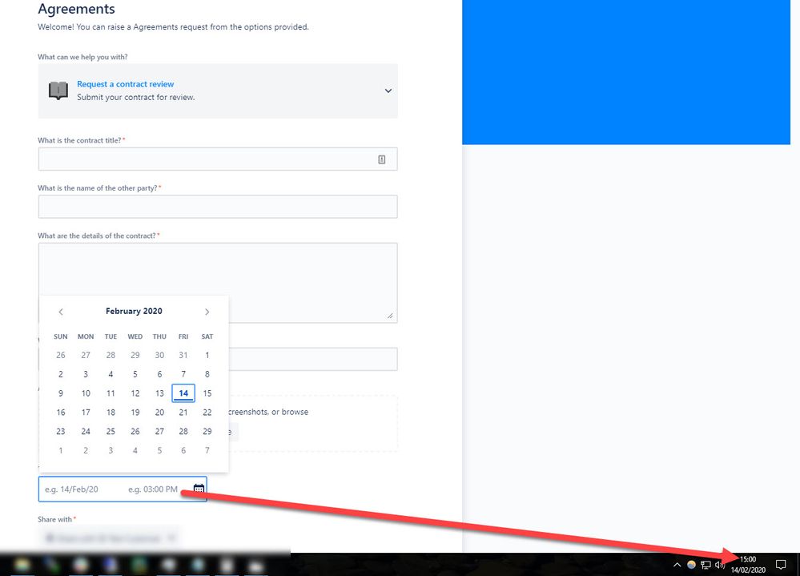Open the notification center icon in taskbar
This screenshot has height=576, width=800.
pyautogui.click(x=781, y=564)
